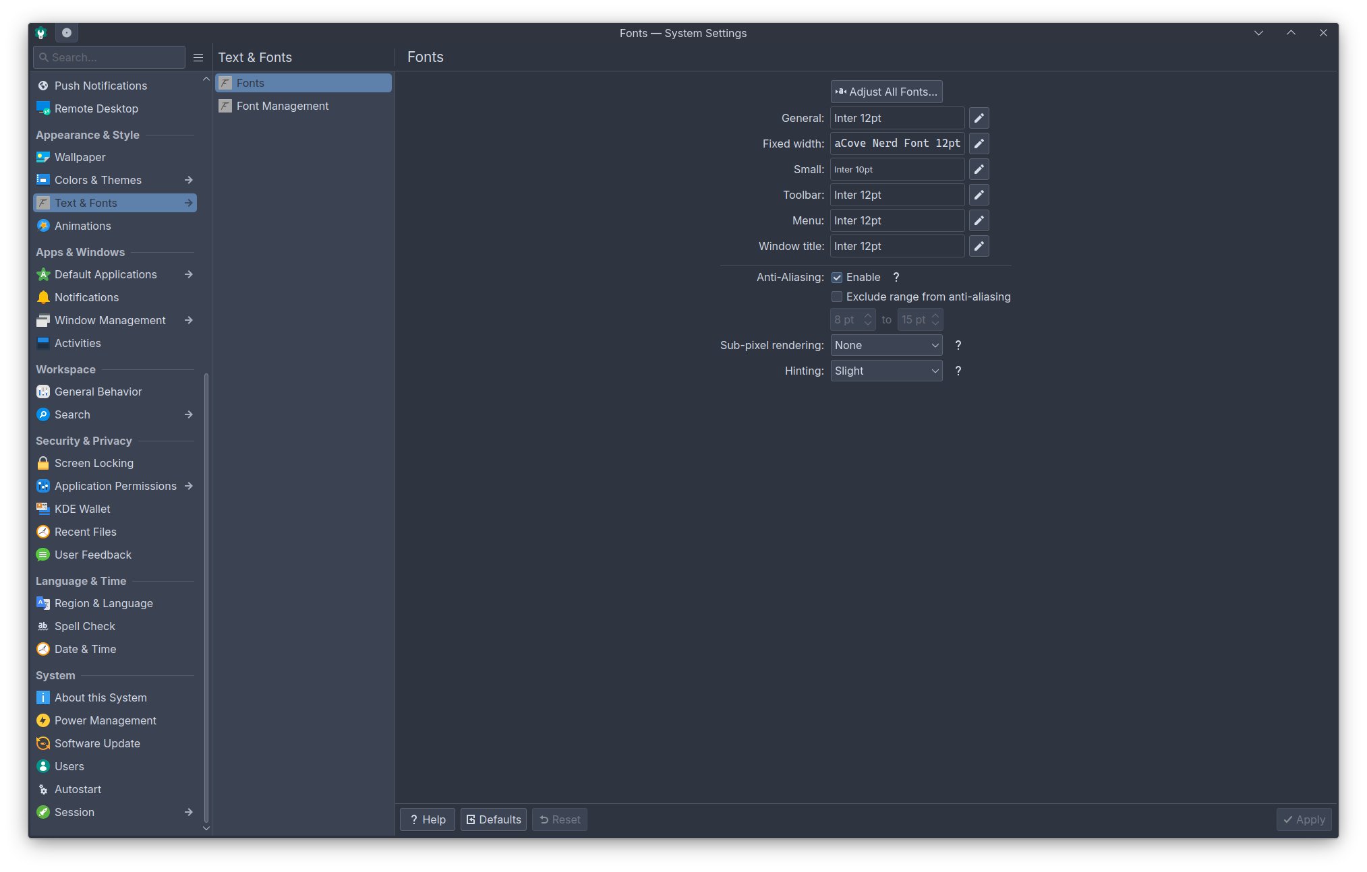1367x872 pixels.
Task: Click the help question mark beside Hinting
Action: click(x=958, y=371)
